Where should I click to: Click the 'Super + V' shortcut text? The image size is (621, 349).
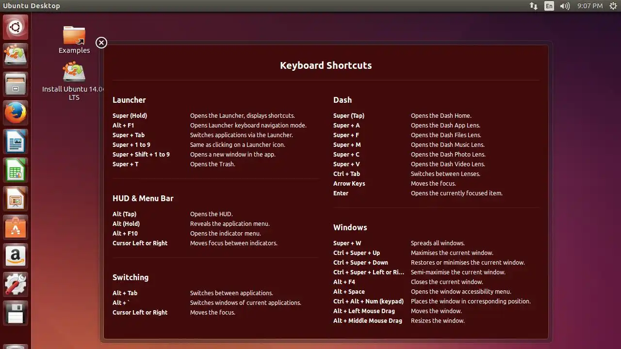[346, 164]
